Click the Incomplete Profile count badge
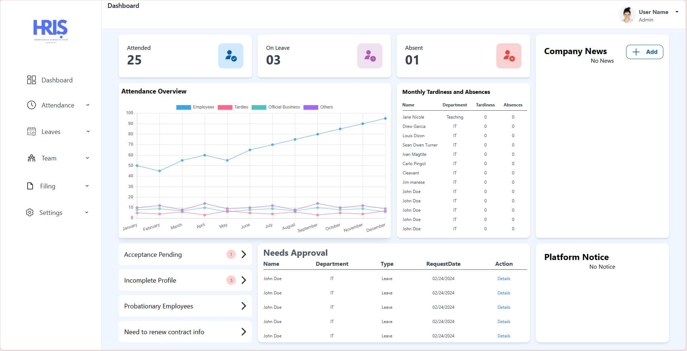The image size is (687, 351). tap(231, 280)
